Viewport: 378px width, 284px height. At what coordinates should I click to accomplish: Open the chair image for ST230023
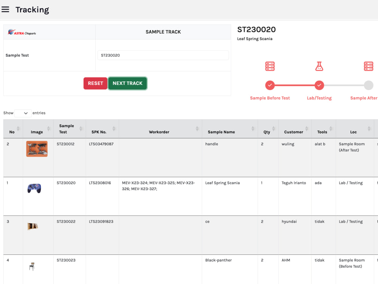click(32, 266)
